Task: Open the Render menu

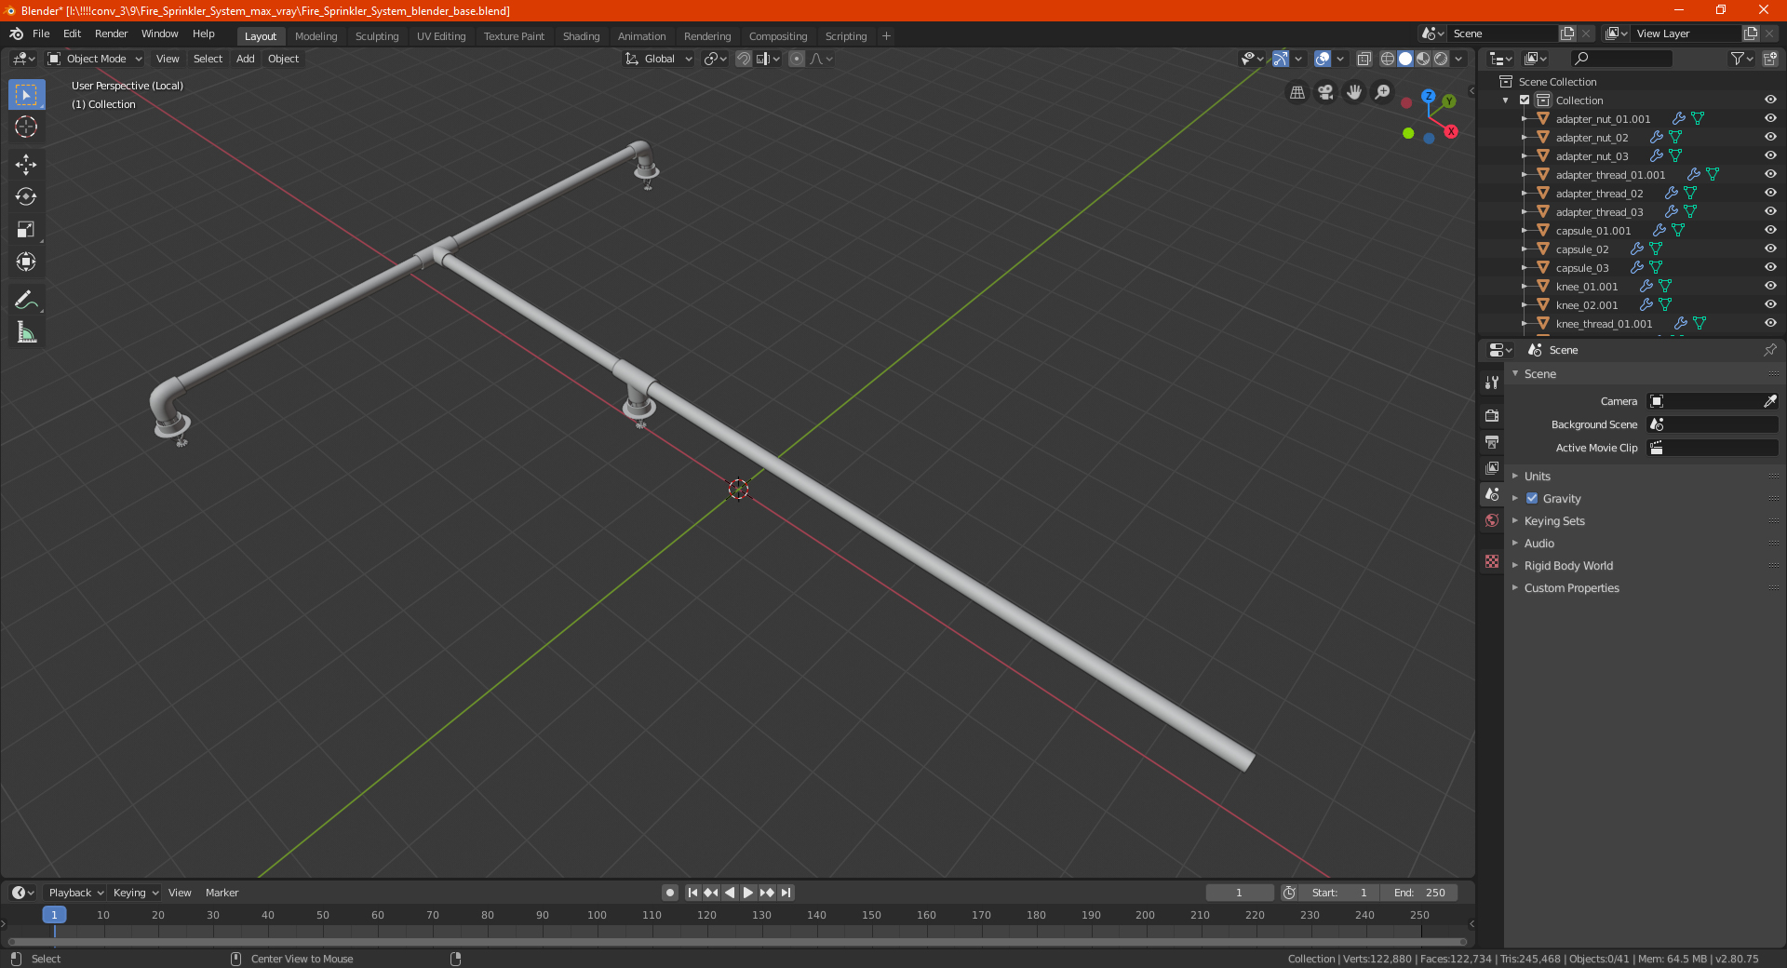Action: (x=111, y=34)
